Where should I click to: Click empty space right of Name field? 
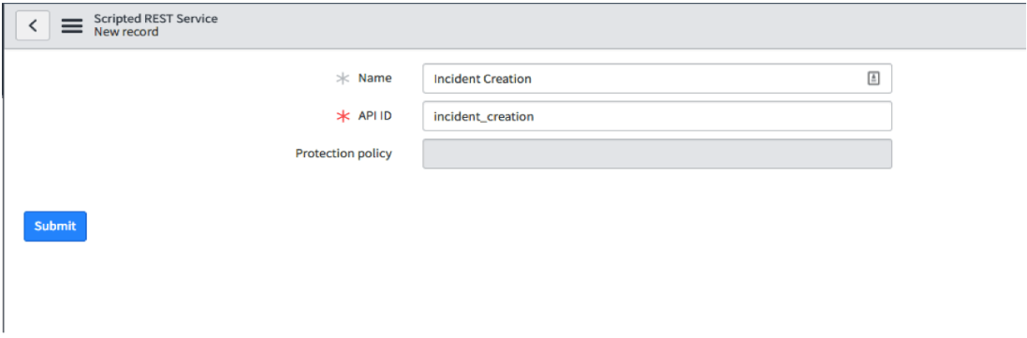pyautogui.click(x=956, y=79)
